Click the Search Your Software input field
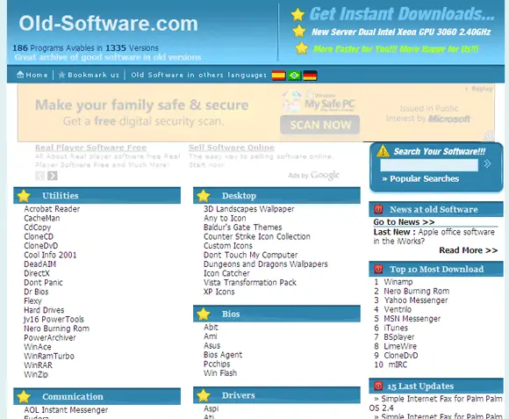The height and width of the screenshot is (419, 509). [429, 165]
